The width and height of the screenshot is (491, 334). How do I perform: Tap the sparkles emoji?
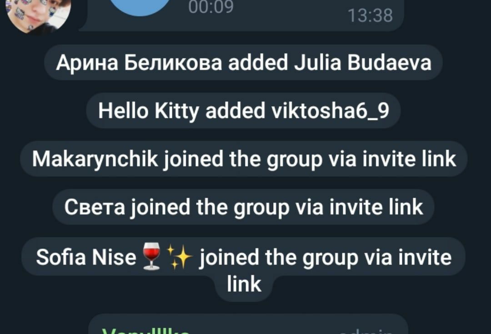[x=180, y=257]
